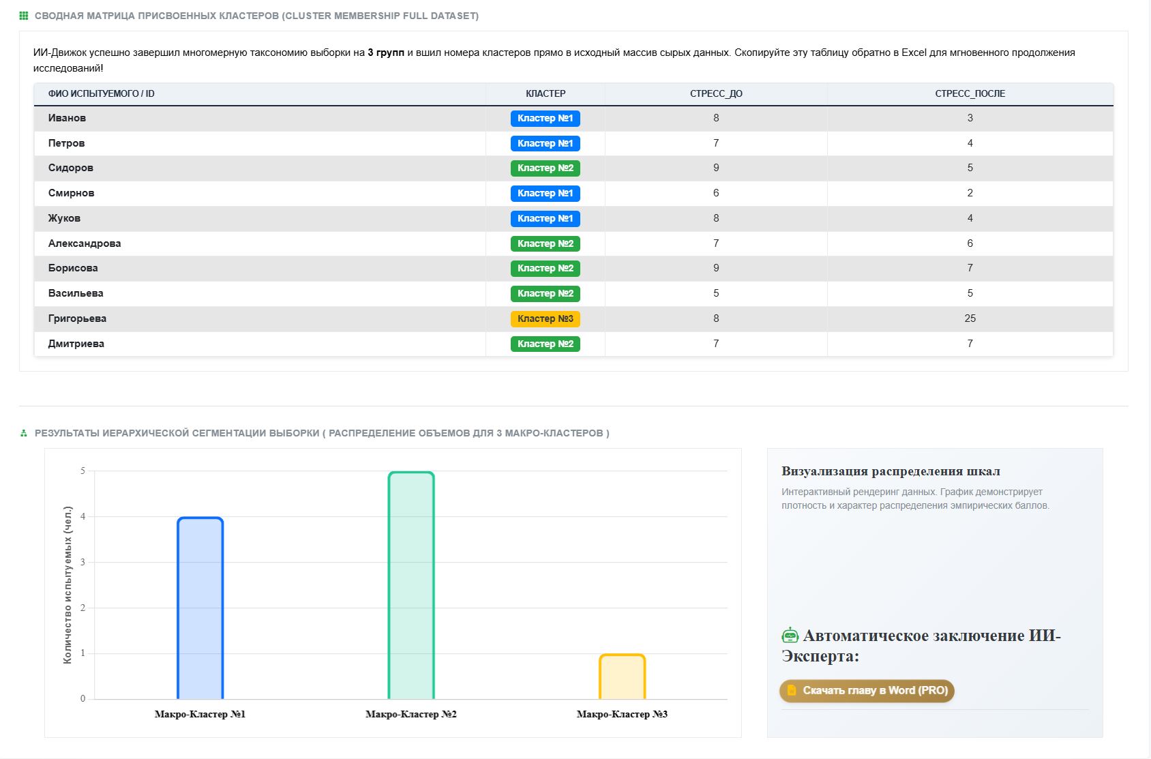Click the КЛАСТЕР column header

click(545, 93)
